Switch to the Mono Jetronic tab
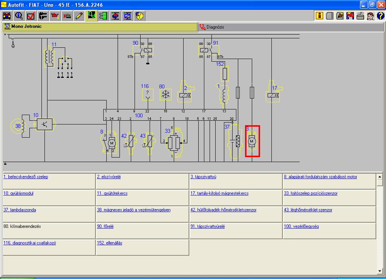Screen dimensions: 386x279 (100, 27)
